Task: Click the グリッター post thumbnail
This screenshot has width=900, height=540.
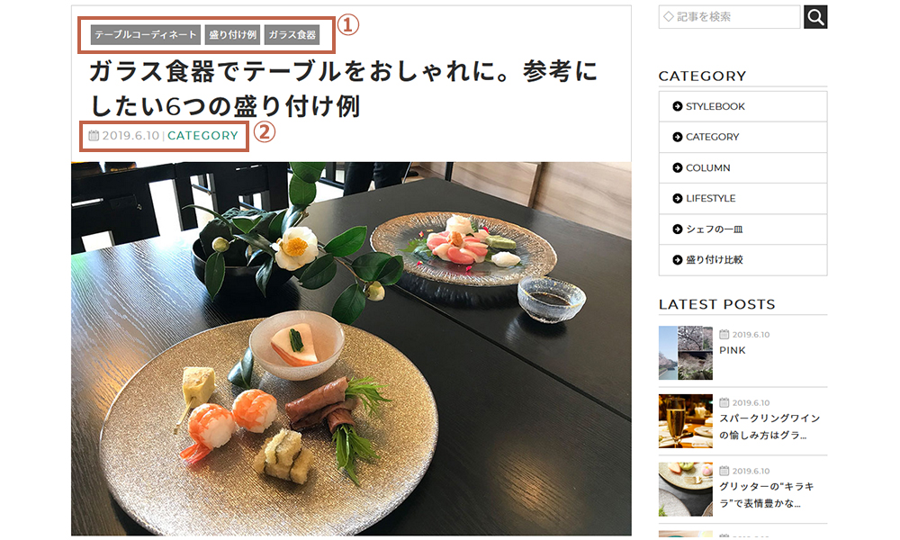Action: 685,489
